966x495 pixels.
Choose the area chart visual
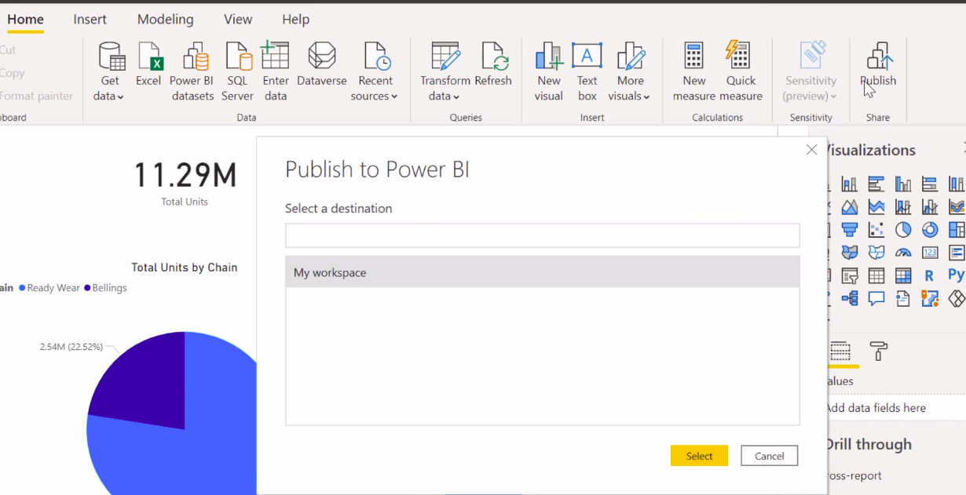[850, 207]
